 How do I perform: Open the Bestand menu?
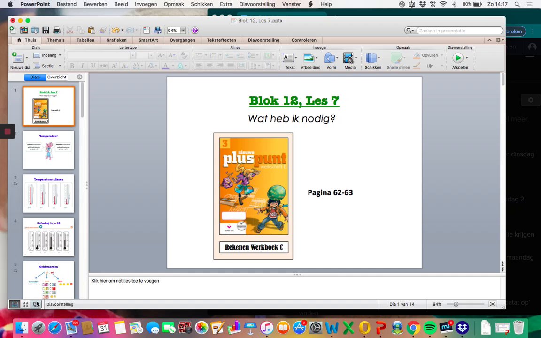(x=67, y=4)
